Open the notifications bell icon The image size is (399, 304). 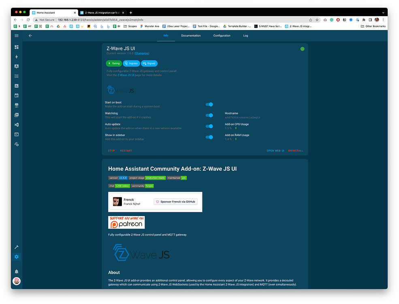click(17, 272)
